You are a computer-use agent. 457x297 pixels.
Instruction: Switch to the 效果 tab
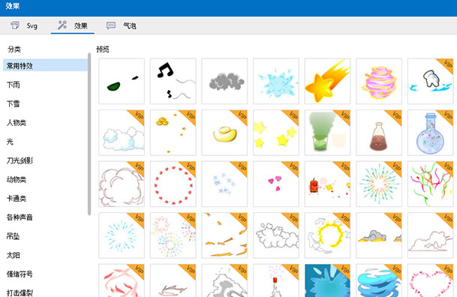tap(73, 25)
